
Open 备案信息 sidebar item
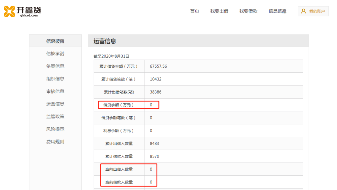(55, 66)
